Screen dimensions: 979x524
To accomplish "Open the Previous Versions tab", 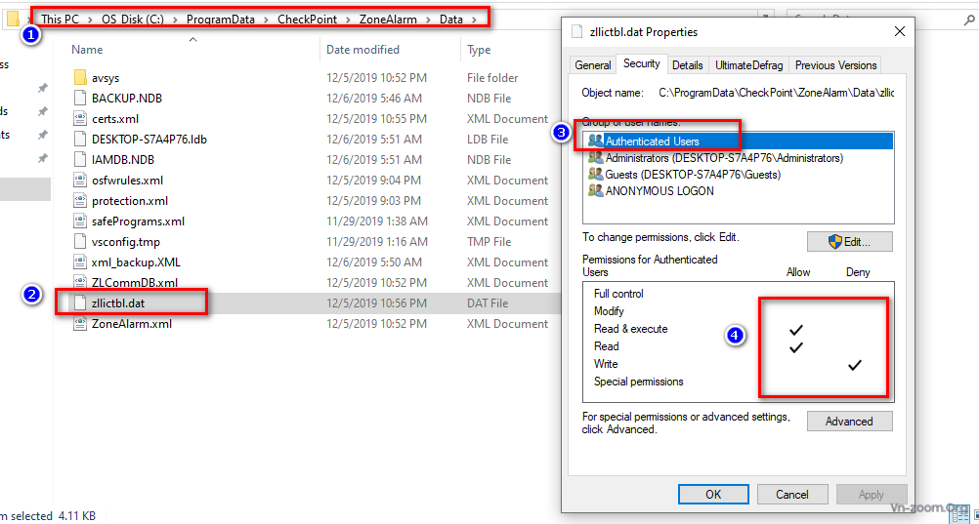I will tap(835, 65).
